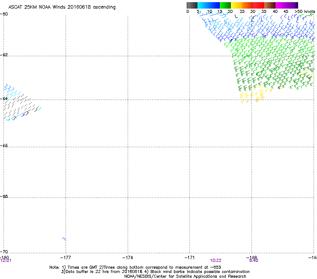Image resolution: width=317 pixels, height=279 pixels.
Task: Click the '35' label under color scale
Action: click(x=264, y=12)
